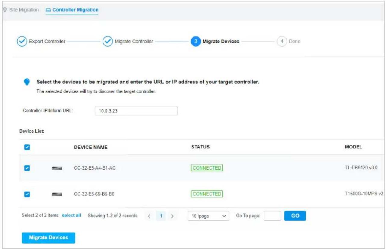Click the Controller IP/Inform URL input field
The height and width of the screenshot is (249, 386).
(136, 110)
